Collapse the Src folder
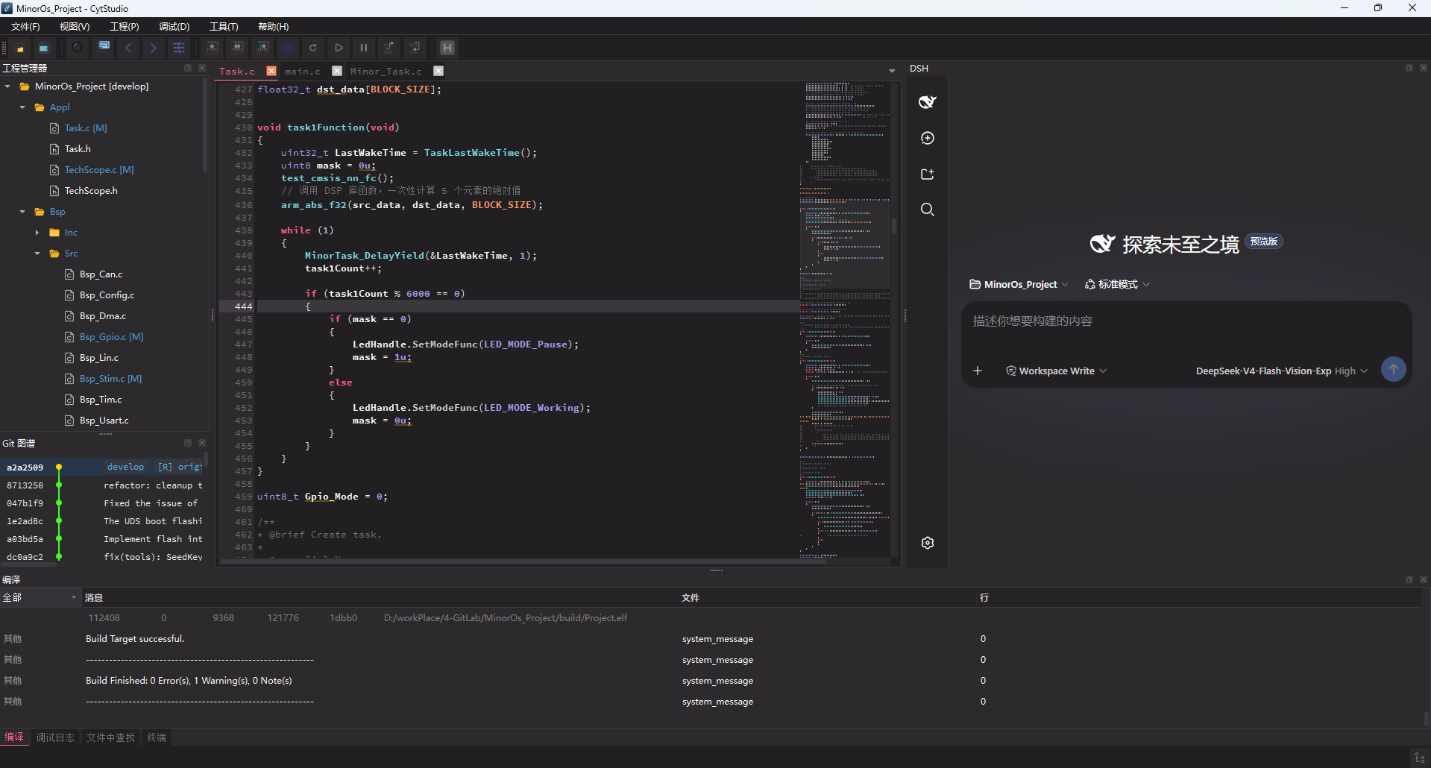Image resolution: width=1431 pixels, height=768 pixels. coord(37,254)
